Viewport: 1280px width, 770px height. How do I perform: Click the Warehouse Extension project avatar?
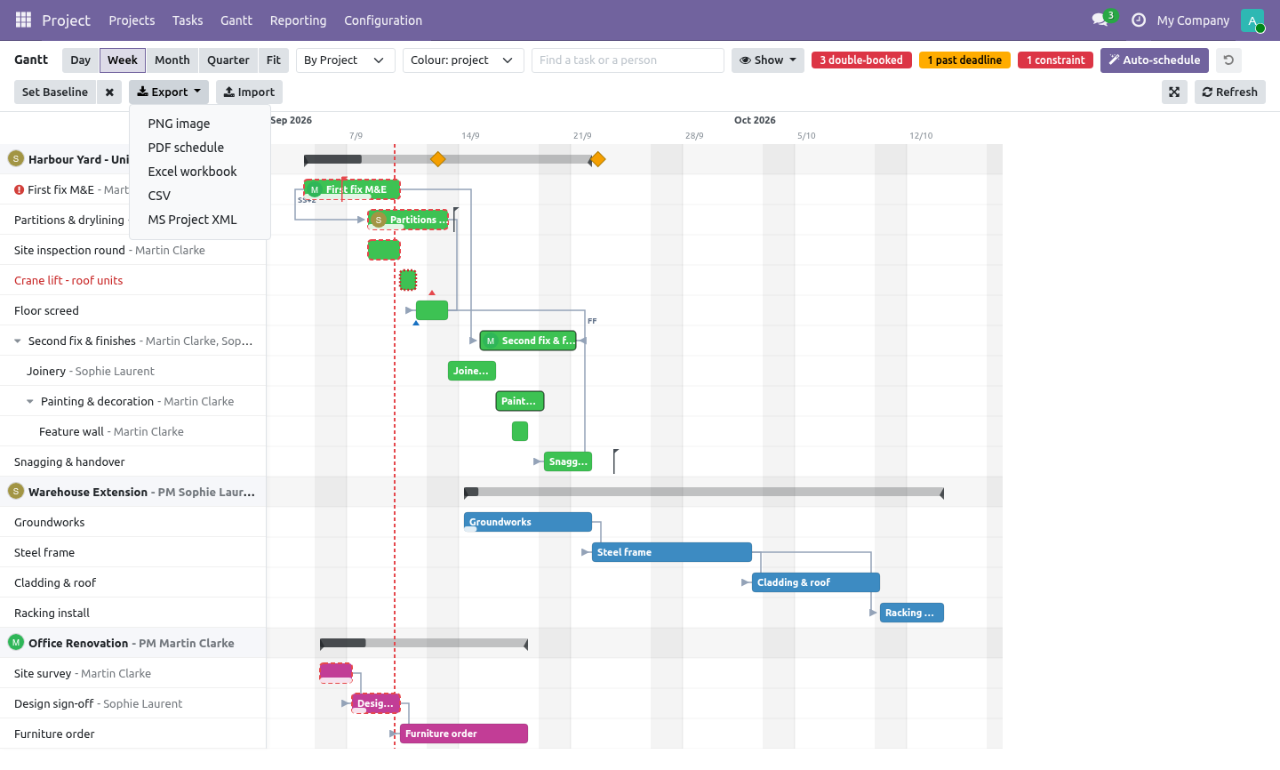[x=16, y=491]
